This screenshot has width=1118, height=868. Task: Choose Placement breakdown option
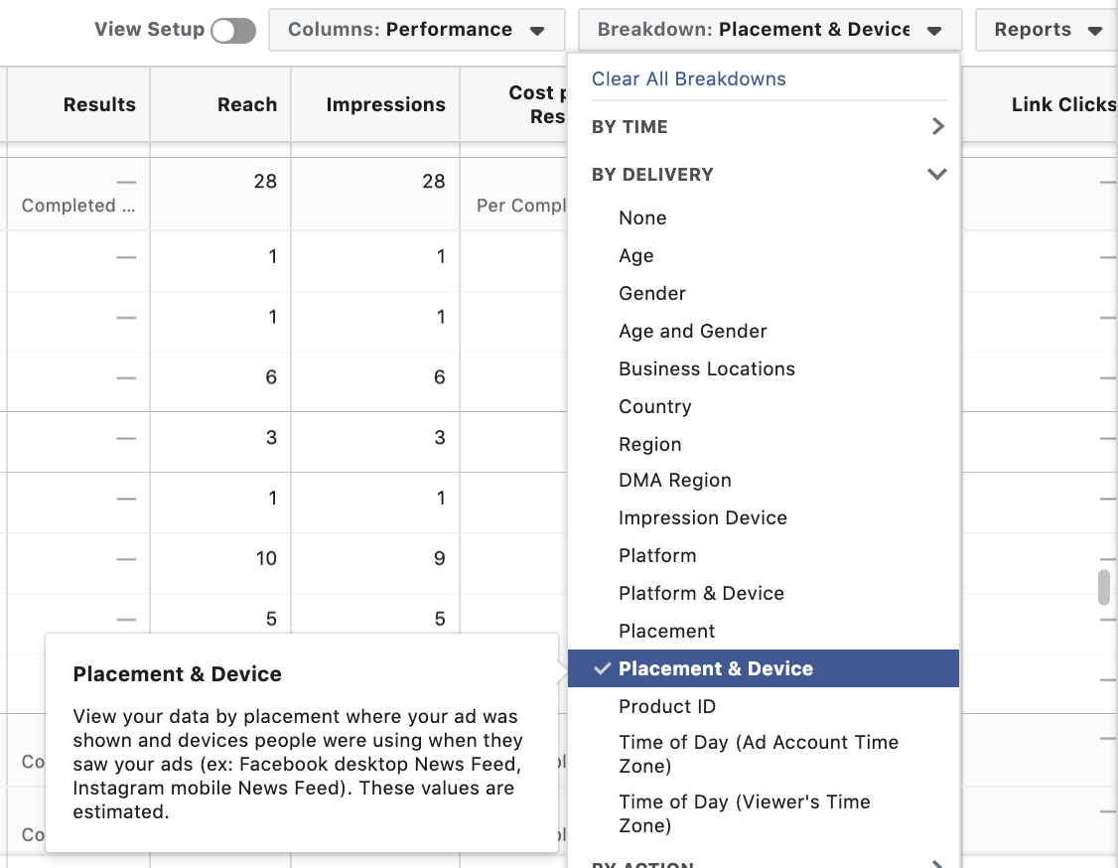pyautogui.click(x=666, y=632)
